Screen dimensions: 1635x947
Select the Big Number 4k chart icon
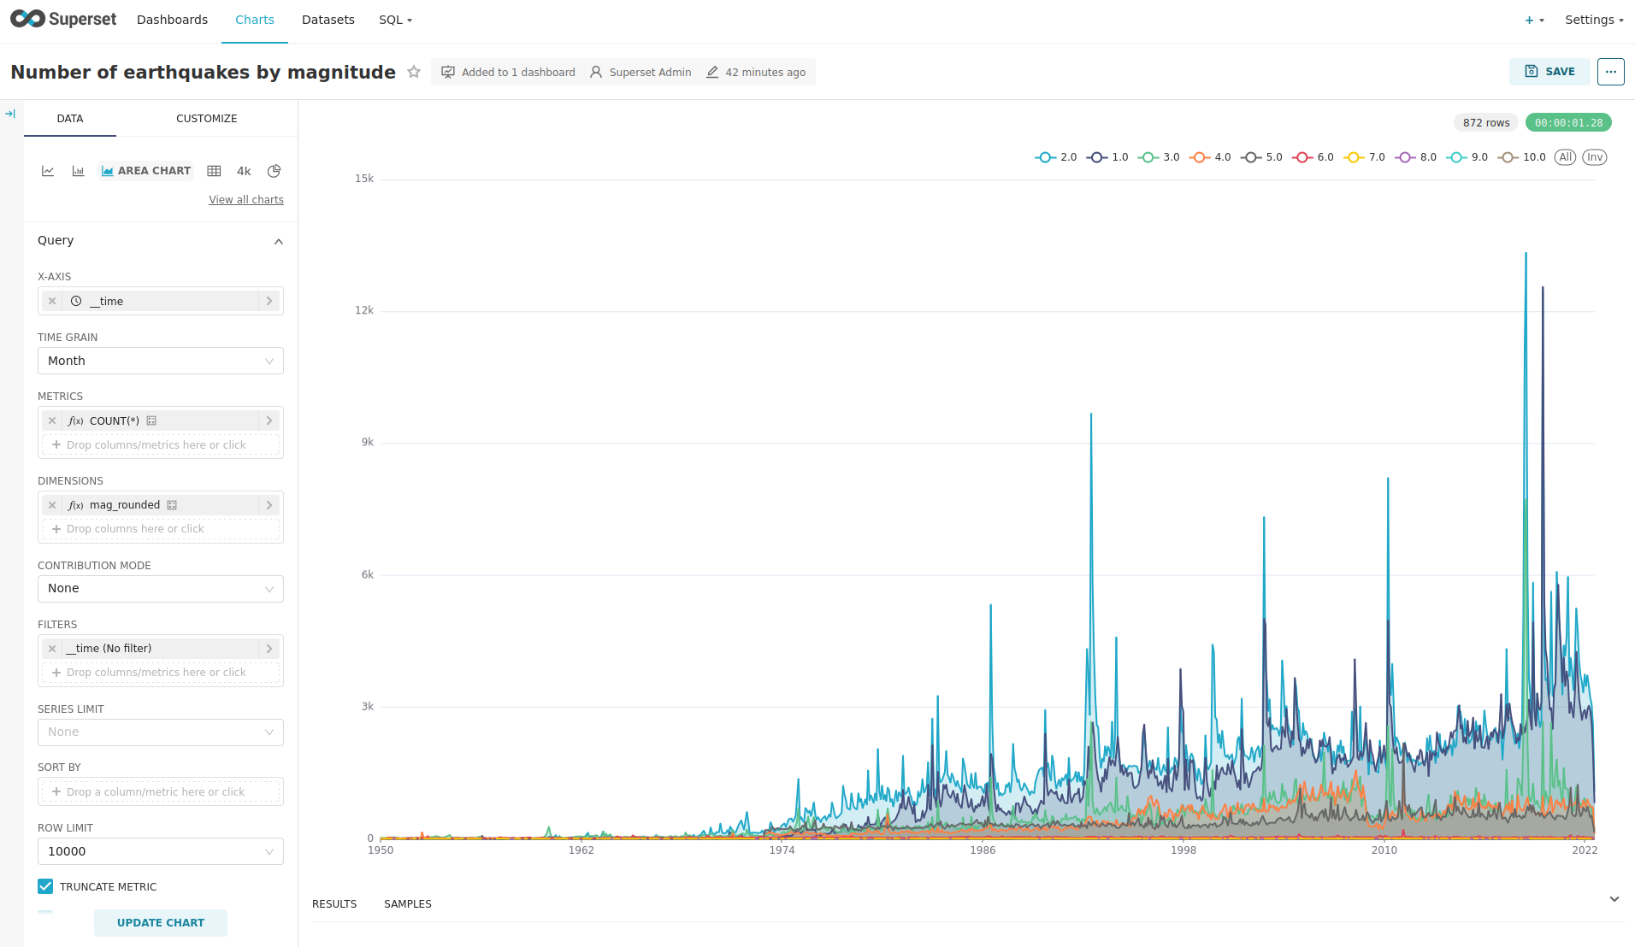tap(244, 171)
